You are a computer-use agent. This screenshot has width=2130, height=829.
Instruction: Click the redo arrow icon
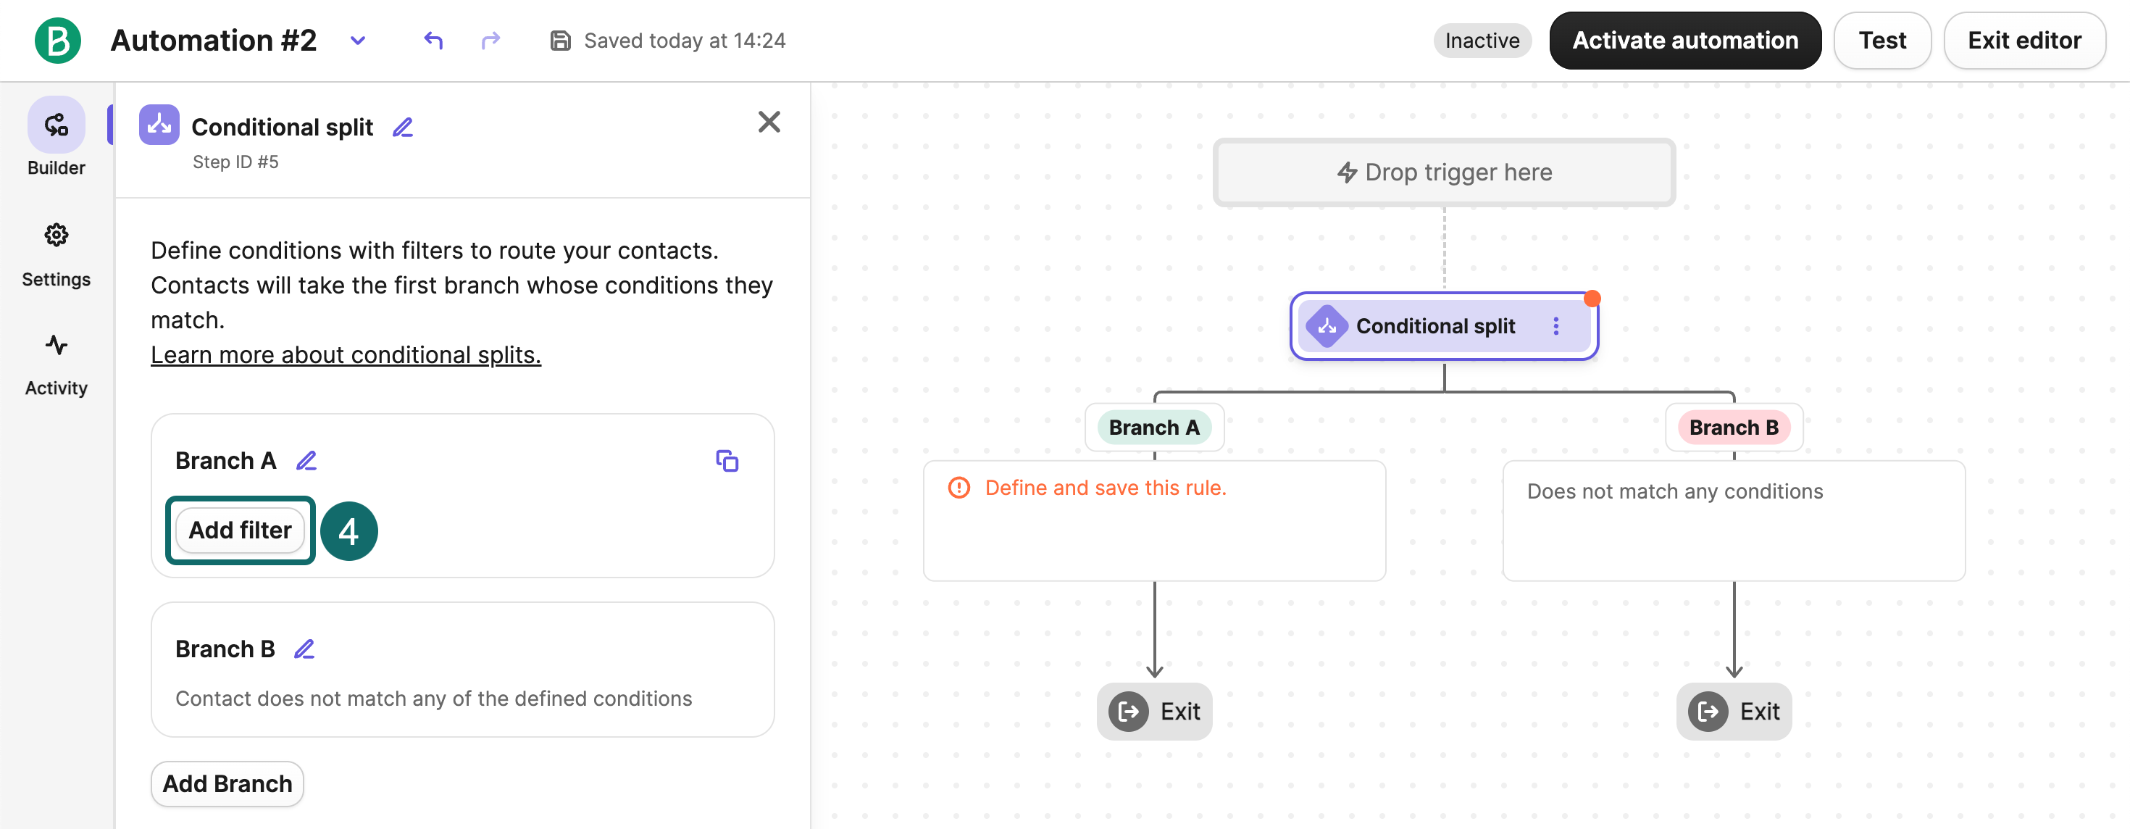pos(490,41)
